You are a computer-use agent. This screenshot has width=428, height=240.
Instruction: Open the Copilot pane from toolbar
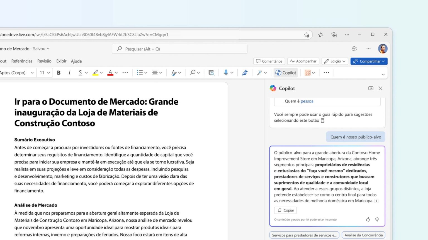pos(286,73)
